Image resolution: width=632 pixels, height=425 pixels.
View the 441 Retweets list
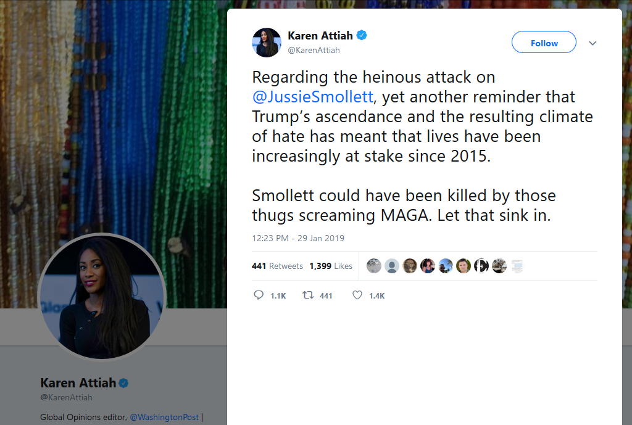[x=277, y=266]
